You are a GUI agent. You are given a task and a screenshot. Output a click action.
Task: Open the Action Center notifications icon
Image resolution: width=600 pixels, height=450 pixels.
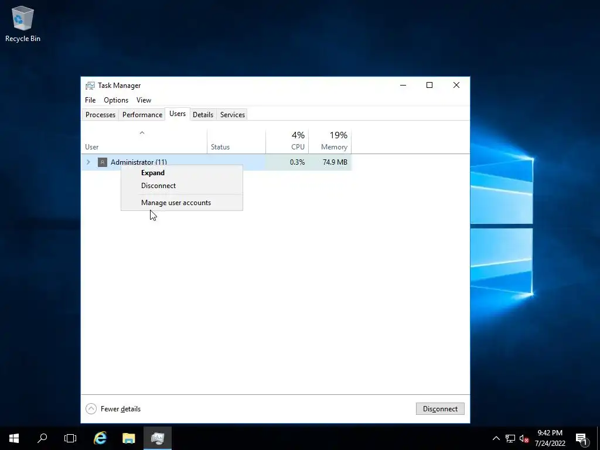(581, 438)
